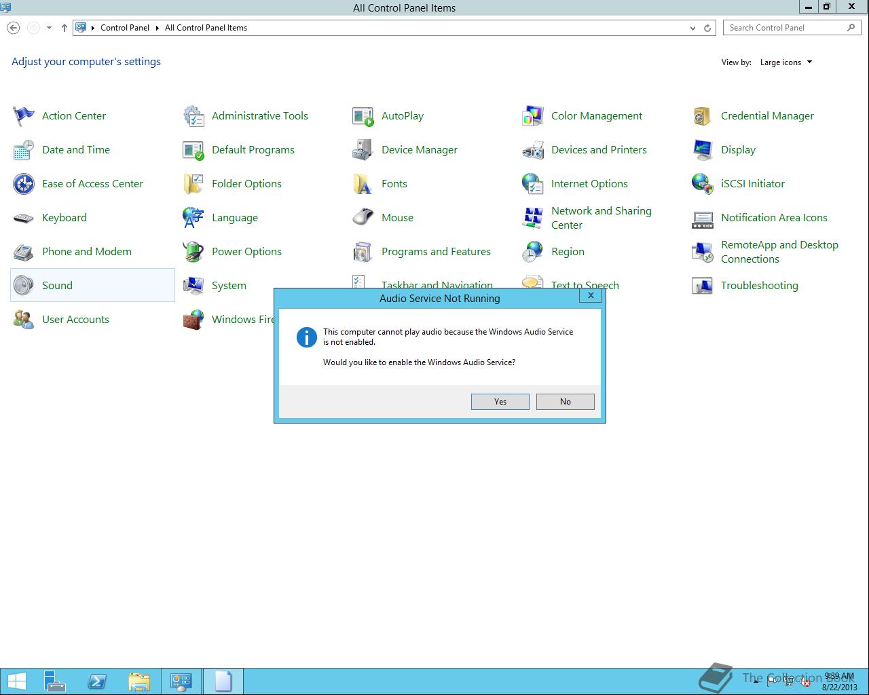Open the Display icon
Screen dimensions: 869x695
coord(703,150)
